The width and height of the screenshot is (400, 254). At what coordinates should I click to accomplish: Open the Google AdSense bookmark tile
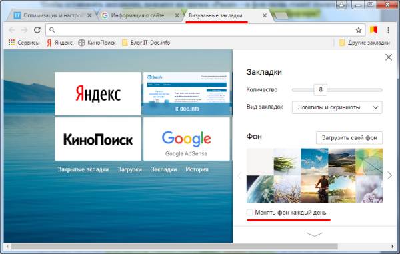pos(187,139)
